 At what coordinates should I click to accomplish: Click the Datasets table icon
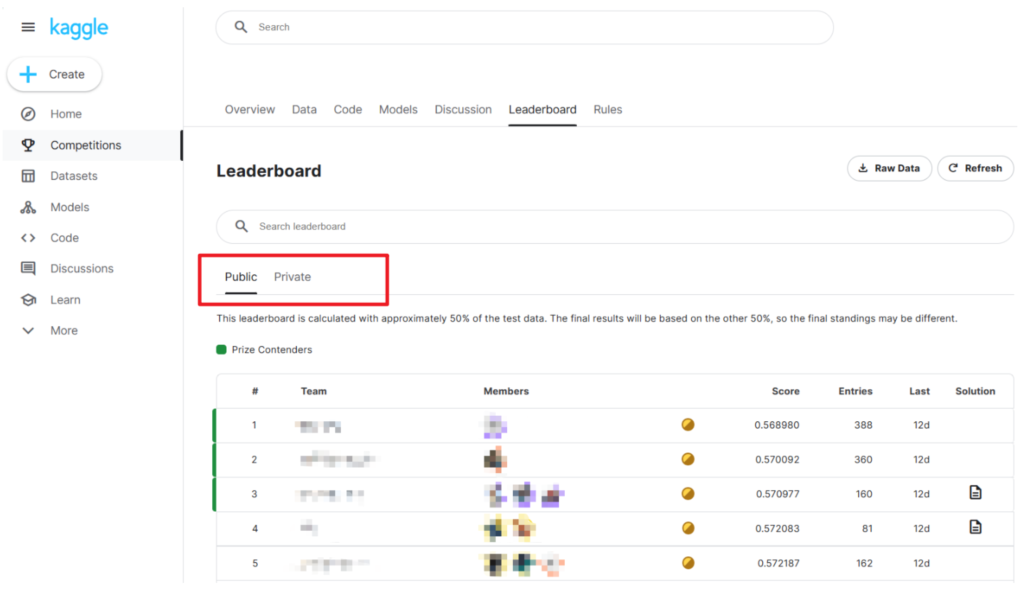pos(28,176)
